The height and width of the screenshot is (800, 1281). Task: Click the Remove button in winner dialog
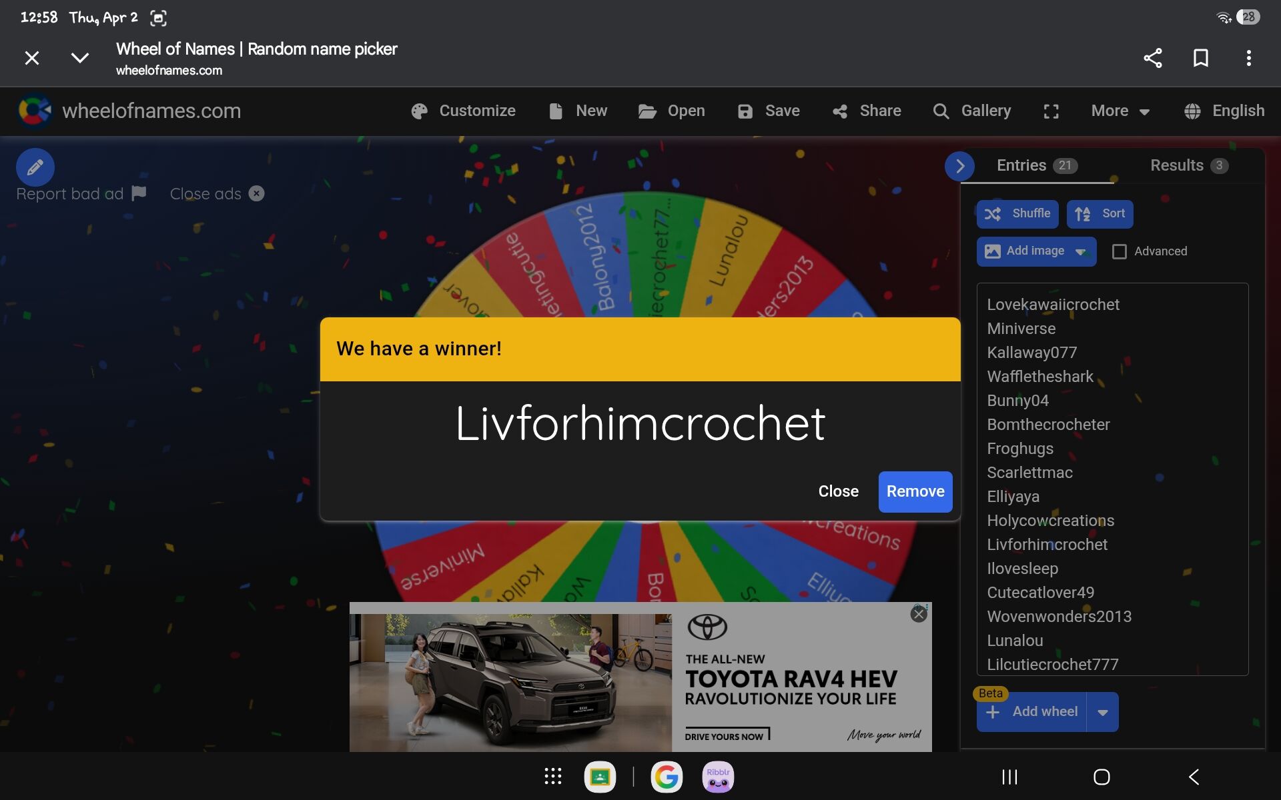coord(915,491)
